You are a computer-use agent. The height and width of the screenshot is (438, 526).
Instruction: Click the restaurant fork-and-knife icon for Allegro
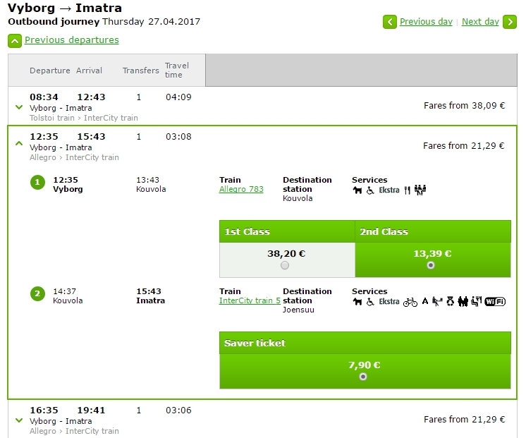coord(407,190)
